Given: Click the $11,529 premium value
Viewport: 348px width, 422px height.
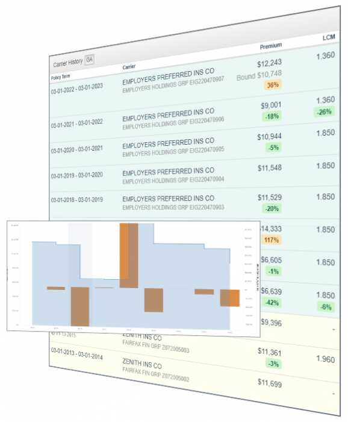Looking at the screenshot, I should coord(270,198).
